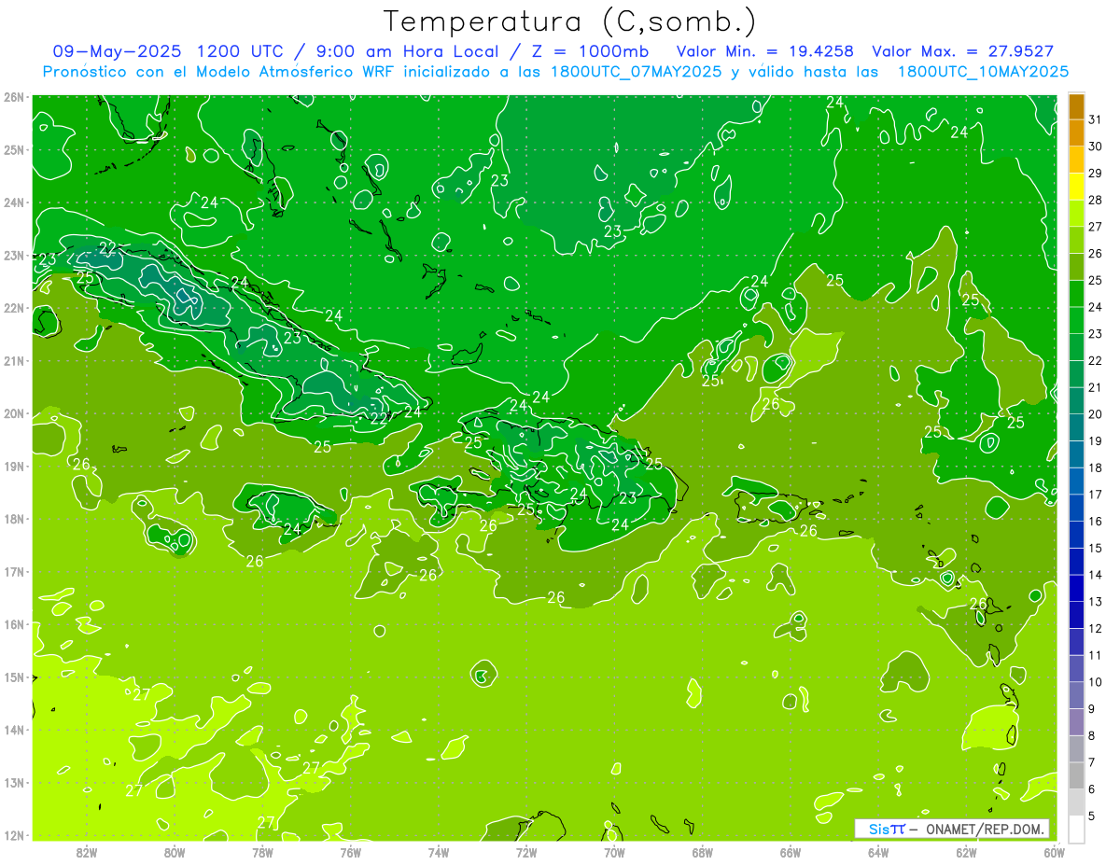Click the '74W' longitude axis label
Viewport: 1120px width, 865px height.
coord(439,852)
